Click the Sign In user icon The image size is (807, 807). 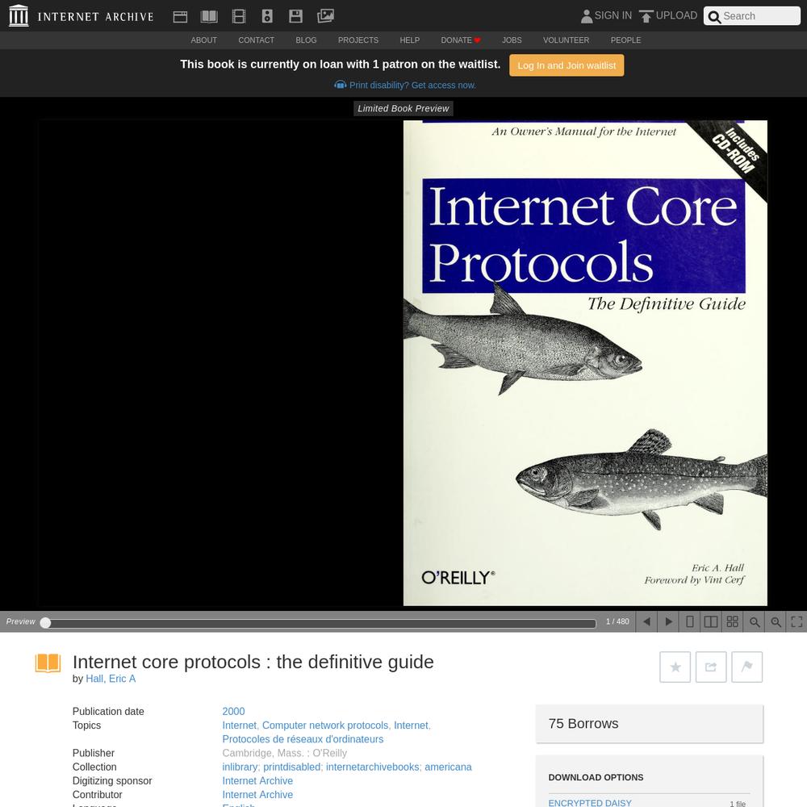[586, 16]
